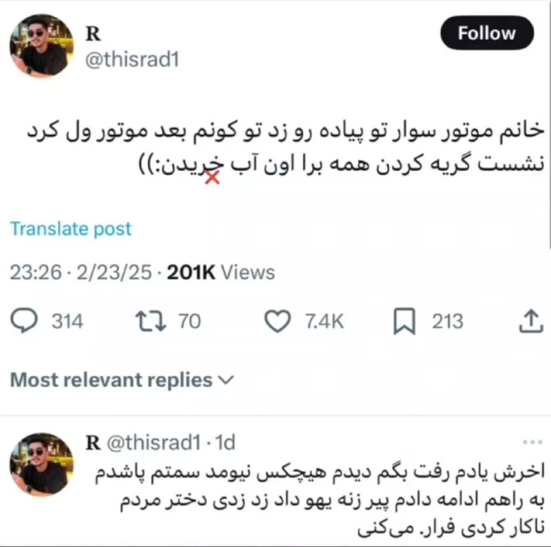Open the reply author's profile picture
Image resolution: width=551 pixels, height=547 pixels.
tap(41, 464)
